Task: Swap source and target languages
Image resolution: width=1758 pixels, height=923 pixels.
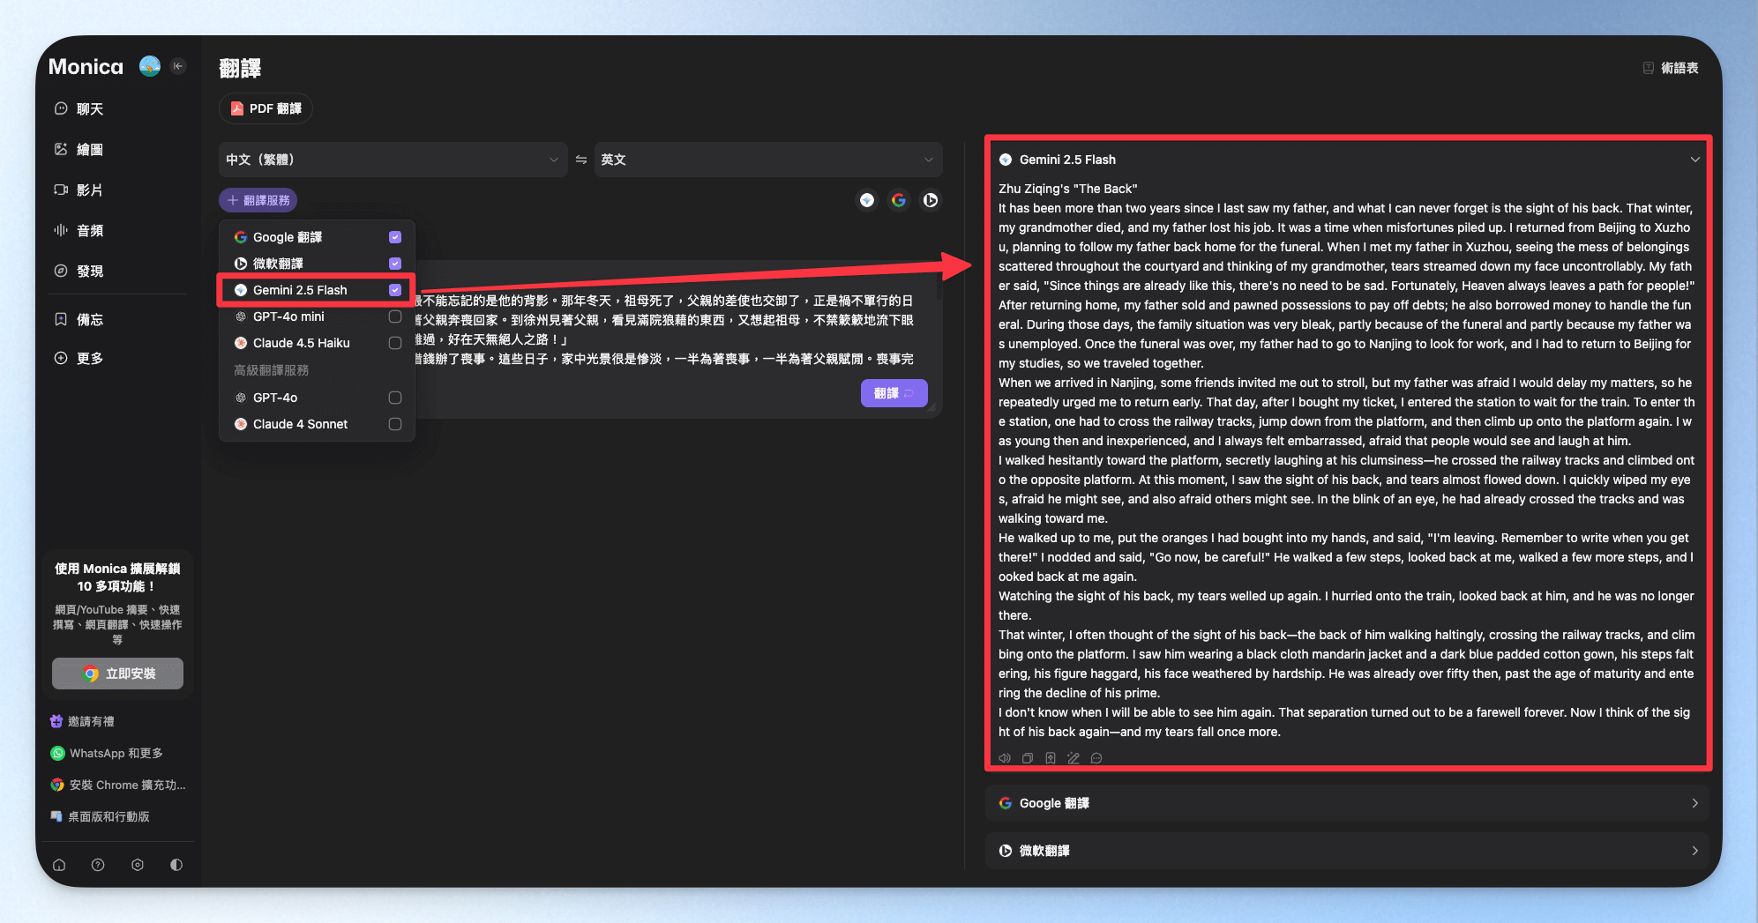Action: (x=581, y=160)
